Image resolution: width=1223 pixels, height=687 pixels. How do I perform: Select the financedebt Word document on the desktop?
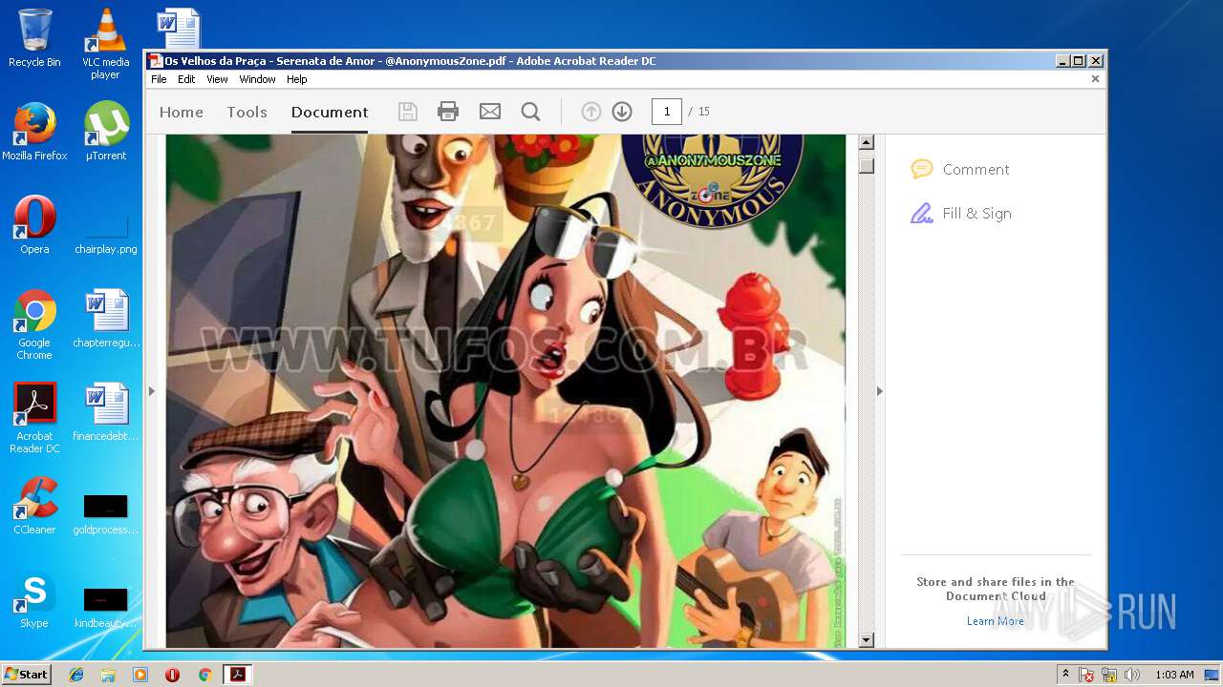106,412
